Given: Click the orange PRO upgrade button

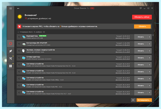Looking at the screenshot, I should (x=142, y=26).
